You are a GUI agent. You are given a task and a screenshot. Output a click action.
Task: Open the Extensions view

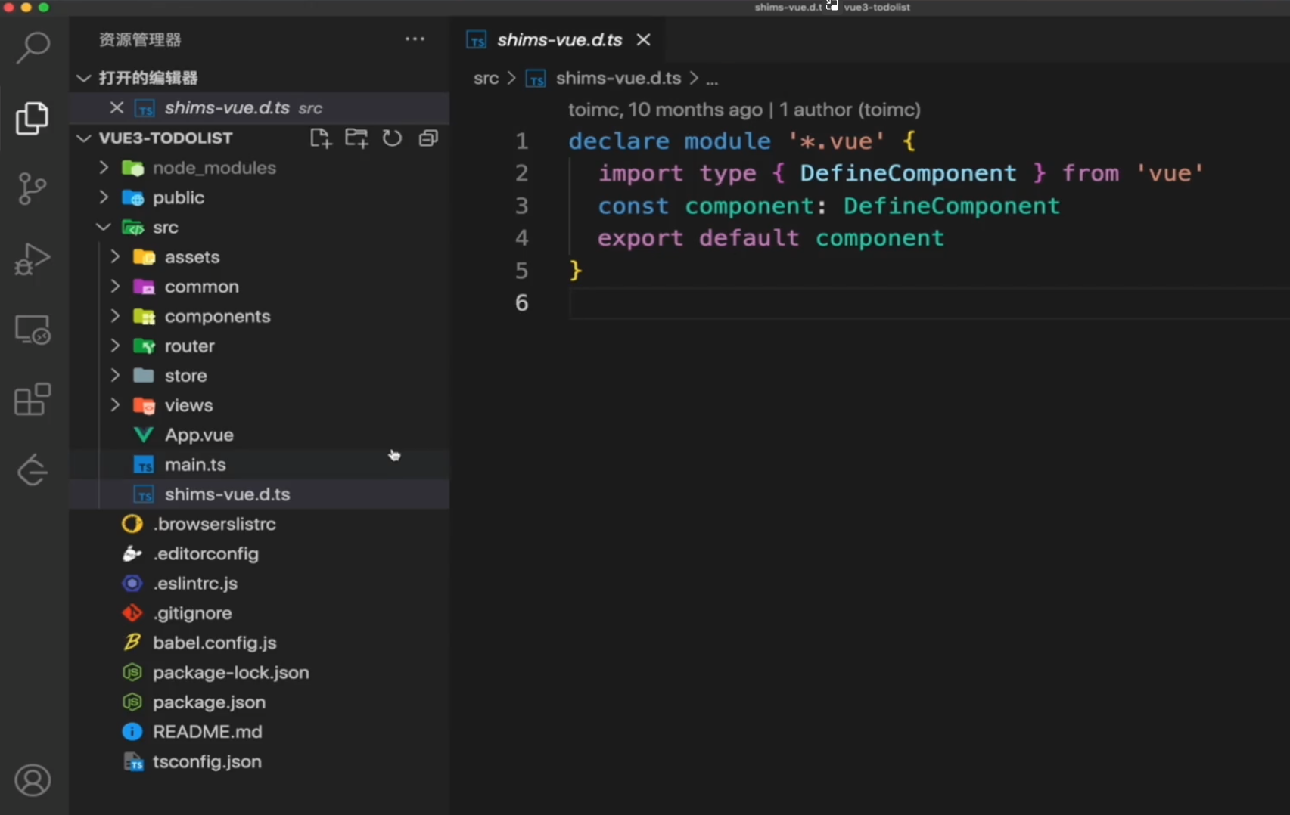33,399
